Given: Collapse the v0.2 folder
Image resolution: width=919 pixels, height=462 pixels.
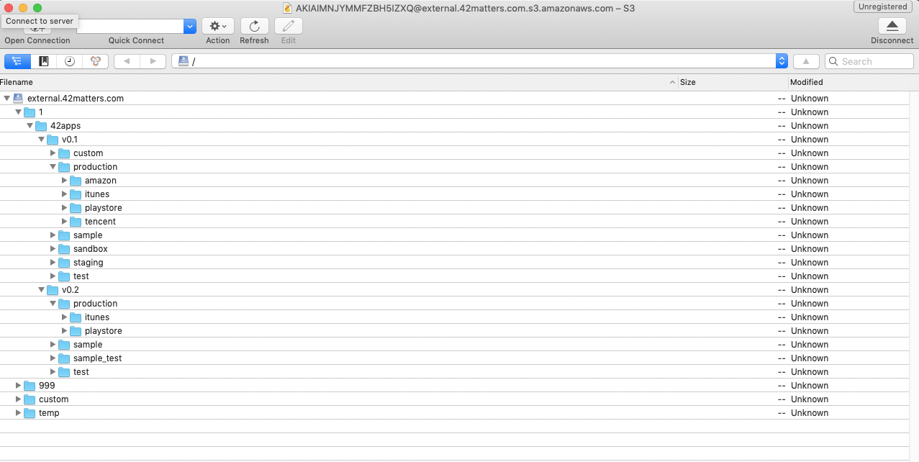Looking at the screenshot, I should point(41,290).
